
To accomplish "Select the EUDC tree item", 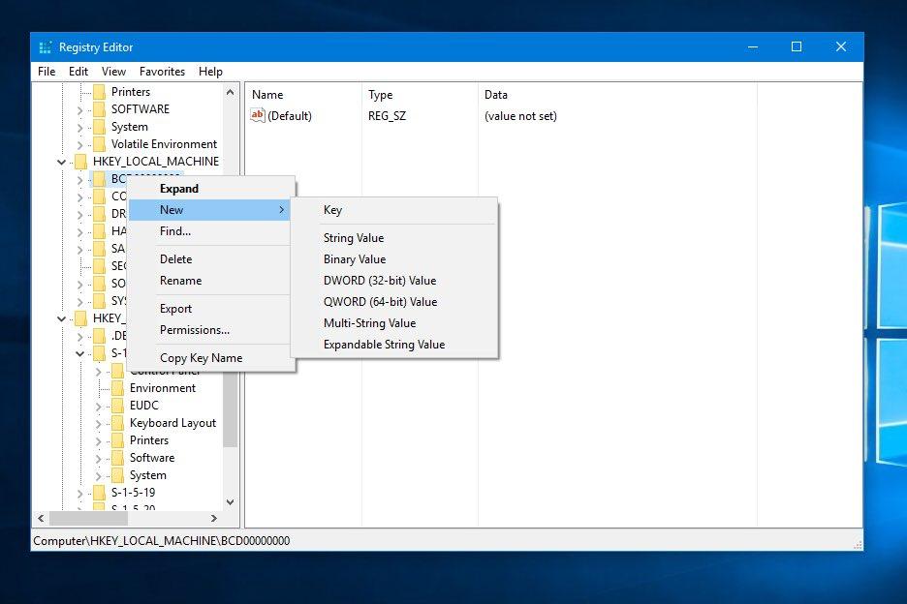I will pyautogui.click(x=144, y=406).
